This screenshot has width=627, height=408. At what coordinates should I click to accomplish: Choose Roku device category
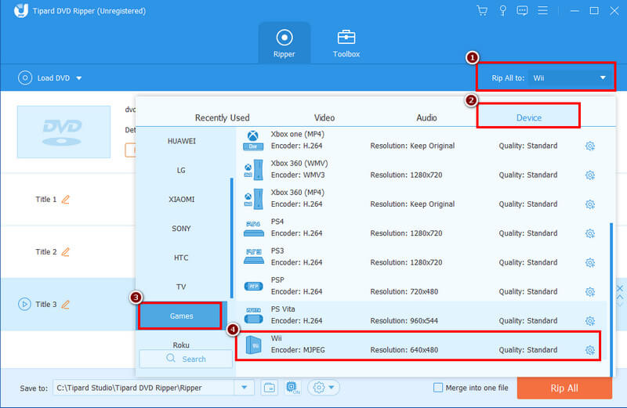point(182,344)
